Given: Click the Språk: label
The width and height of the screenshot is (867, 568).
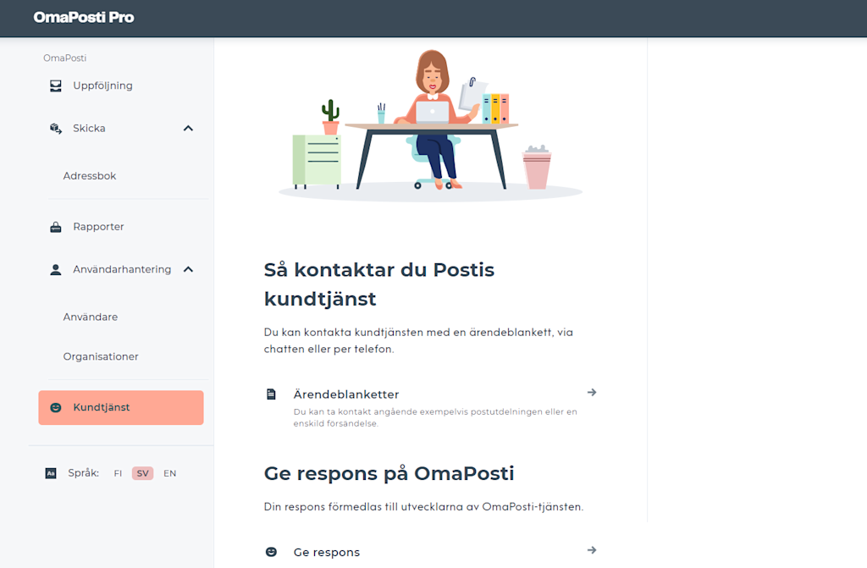Looking at the screenshot, I should point(84,473).
